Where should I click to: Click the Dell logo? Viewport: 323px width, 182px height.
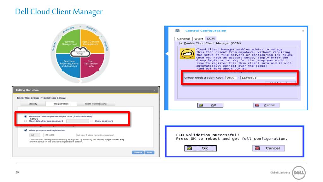(x=299, y=173)
